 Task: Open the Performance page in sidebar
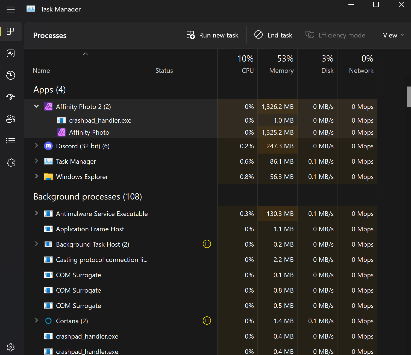coord(11,53)
